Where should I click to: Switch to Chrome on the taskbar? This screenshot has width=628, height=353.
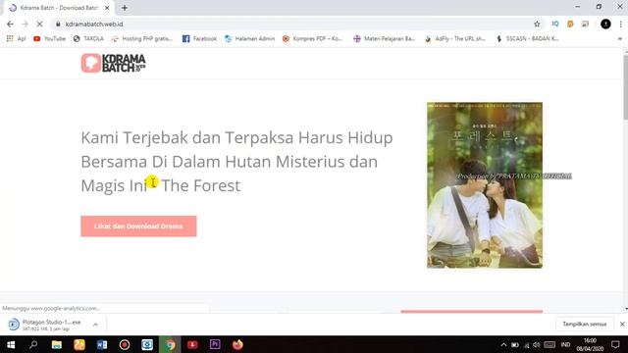pyautogui.click(x=170, y=344)
